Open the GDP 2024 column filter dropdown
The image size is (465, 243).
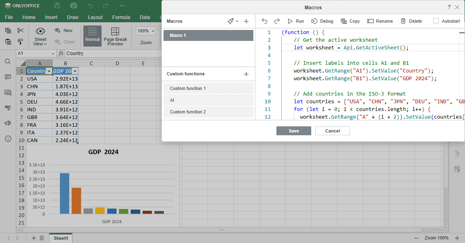pyautogui.click(x=75, y=71)
